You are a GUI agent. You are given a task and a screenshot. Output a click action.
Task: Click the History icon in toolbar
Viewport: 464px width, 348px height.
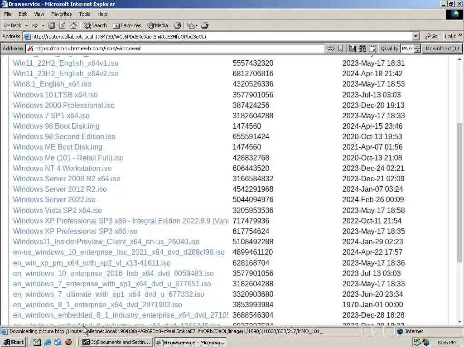tap(177, 25)
